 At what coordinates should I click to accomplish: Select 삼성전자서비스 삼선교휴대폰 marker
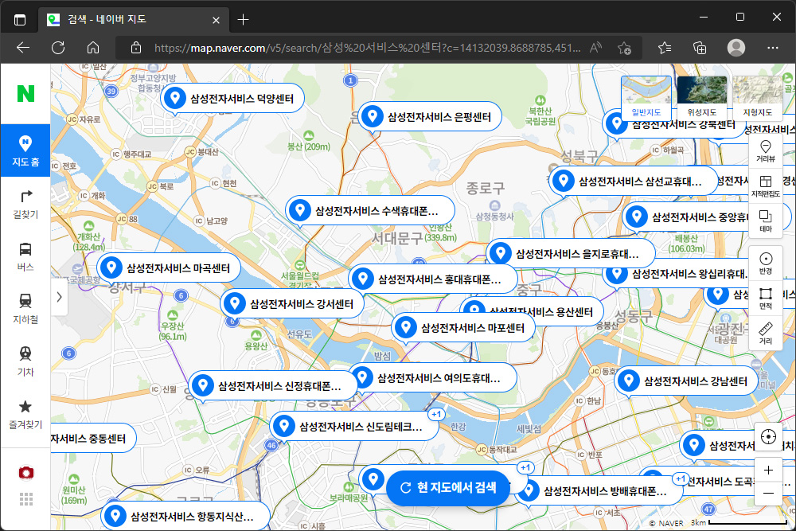click(634, 181)
